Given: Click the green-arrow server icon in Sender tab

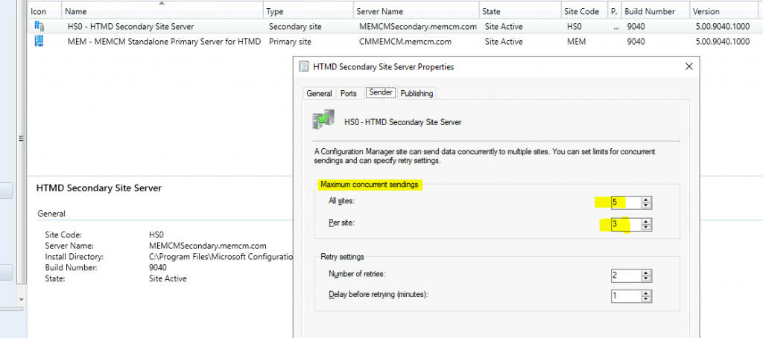Looking at the screenshot, I should pyautogui.click(x=323, y=118).
